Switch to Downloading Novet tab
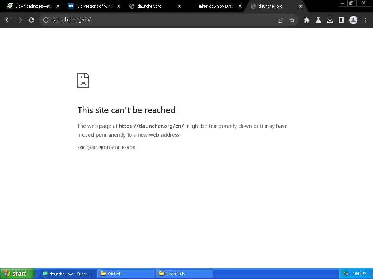 32,6
